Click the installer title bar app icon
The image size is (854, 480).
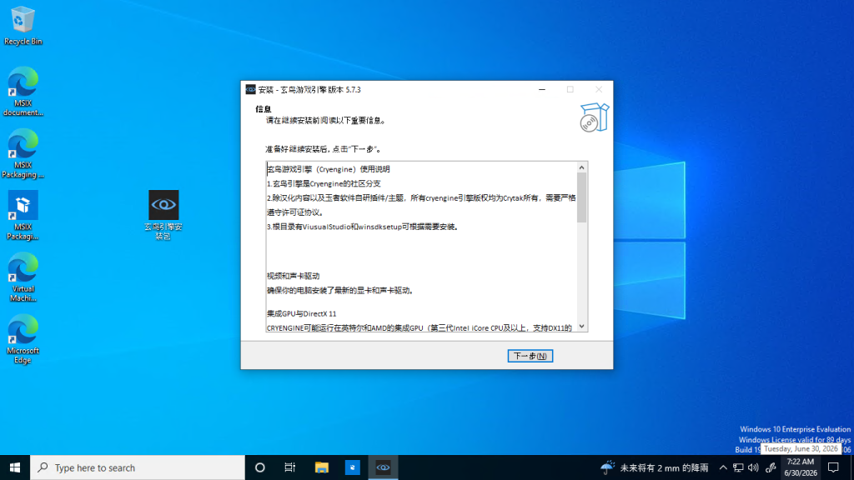click(x=250, y=89)
